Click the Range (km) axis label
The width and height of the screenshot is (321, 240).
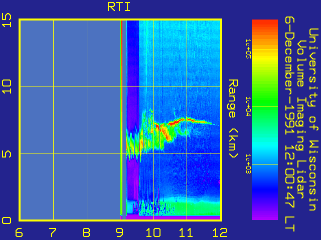[x=233, y=119]
